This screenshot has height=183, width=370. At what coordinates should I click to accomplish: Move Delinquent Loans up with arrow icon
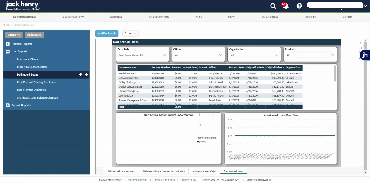(x=81, y=75)
